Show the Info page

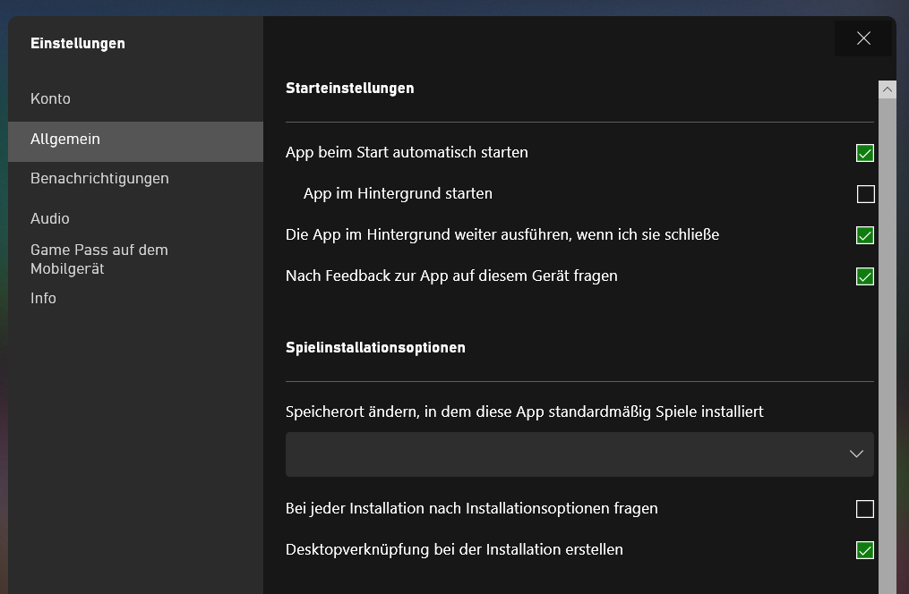(x=43, y=299)
